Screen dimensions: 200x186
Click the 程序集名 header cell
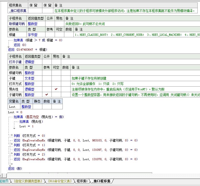pyautogui.click(x=18, y=5)
